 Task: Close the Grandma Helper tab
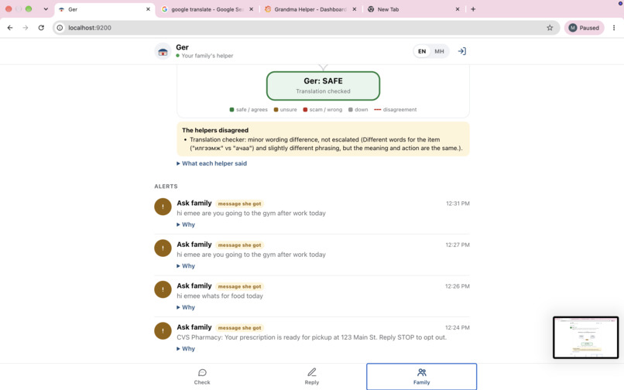(x=354, y=9)
